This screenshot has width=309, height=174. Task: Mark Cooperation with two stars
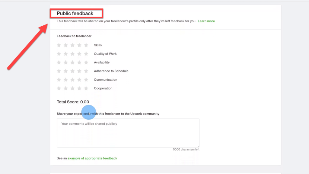[65, 88]
